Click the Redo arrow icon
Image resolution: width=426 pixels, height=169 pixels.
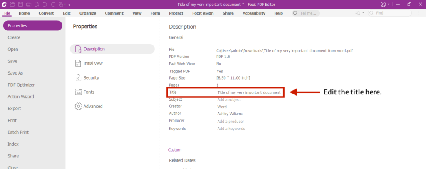(x=53, y=4)
